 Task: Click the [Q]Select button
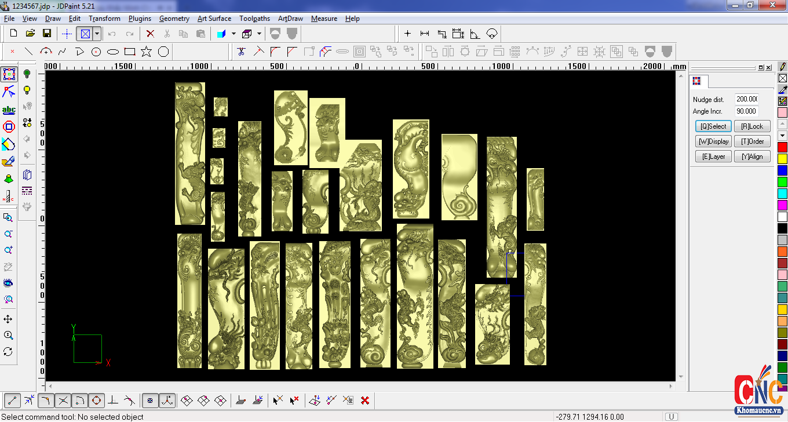[x=713, y=126]
